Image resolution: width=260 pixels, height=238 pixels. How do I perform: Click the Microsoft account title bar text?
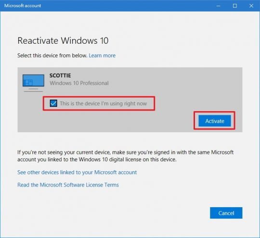(x=23, y=6)
